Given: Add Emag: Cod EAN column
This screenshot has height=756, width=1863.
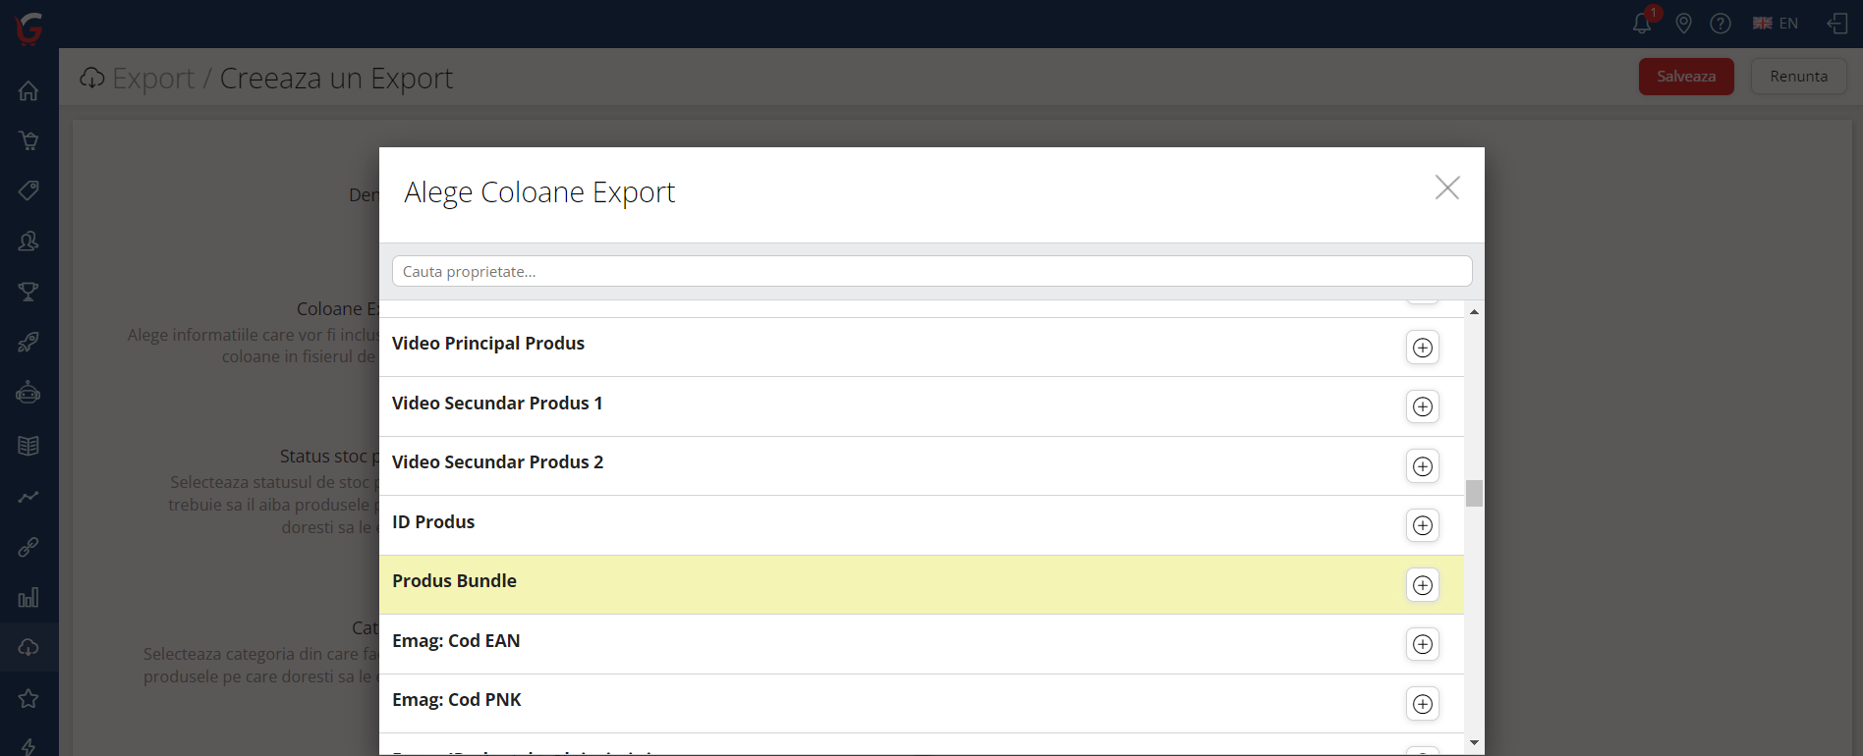Looking at the screenshot, I should coord(1422,644).
